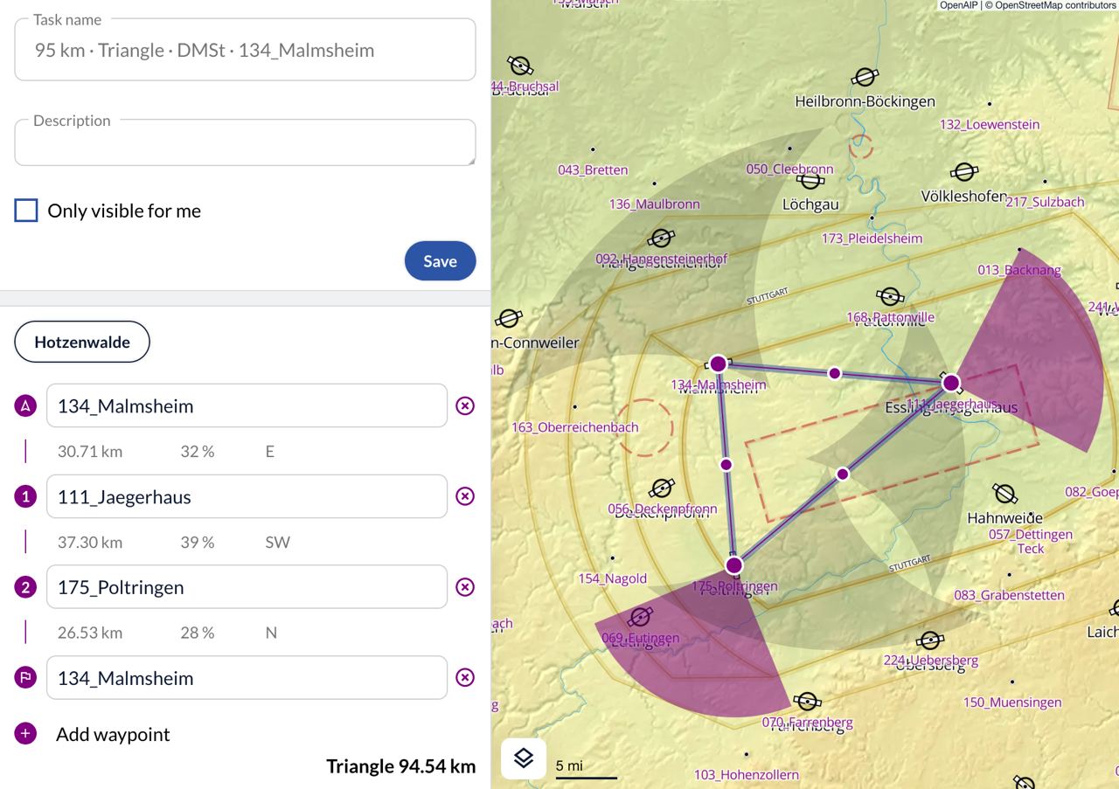Edit the finish 134_Malmsheim waypoint field
Screen dimensions: 1119x789
[247, 678]
